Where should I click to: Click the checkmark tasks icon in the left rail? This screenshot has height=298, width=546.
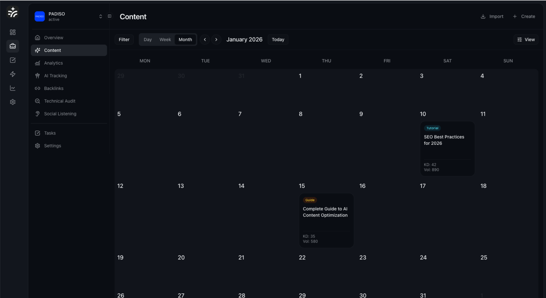coord(13,60)
